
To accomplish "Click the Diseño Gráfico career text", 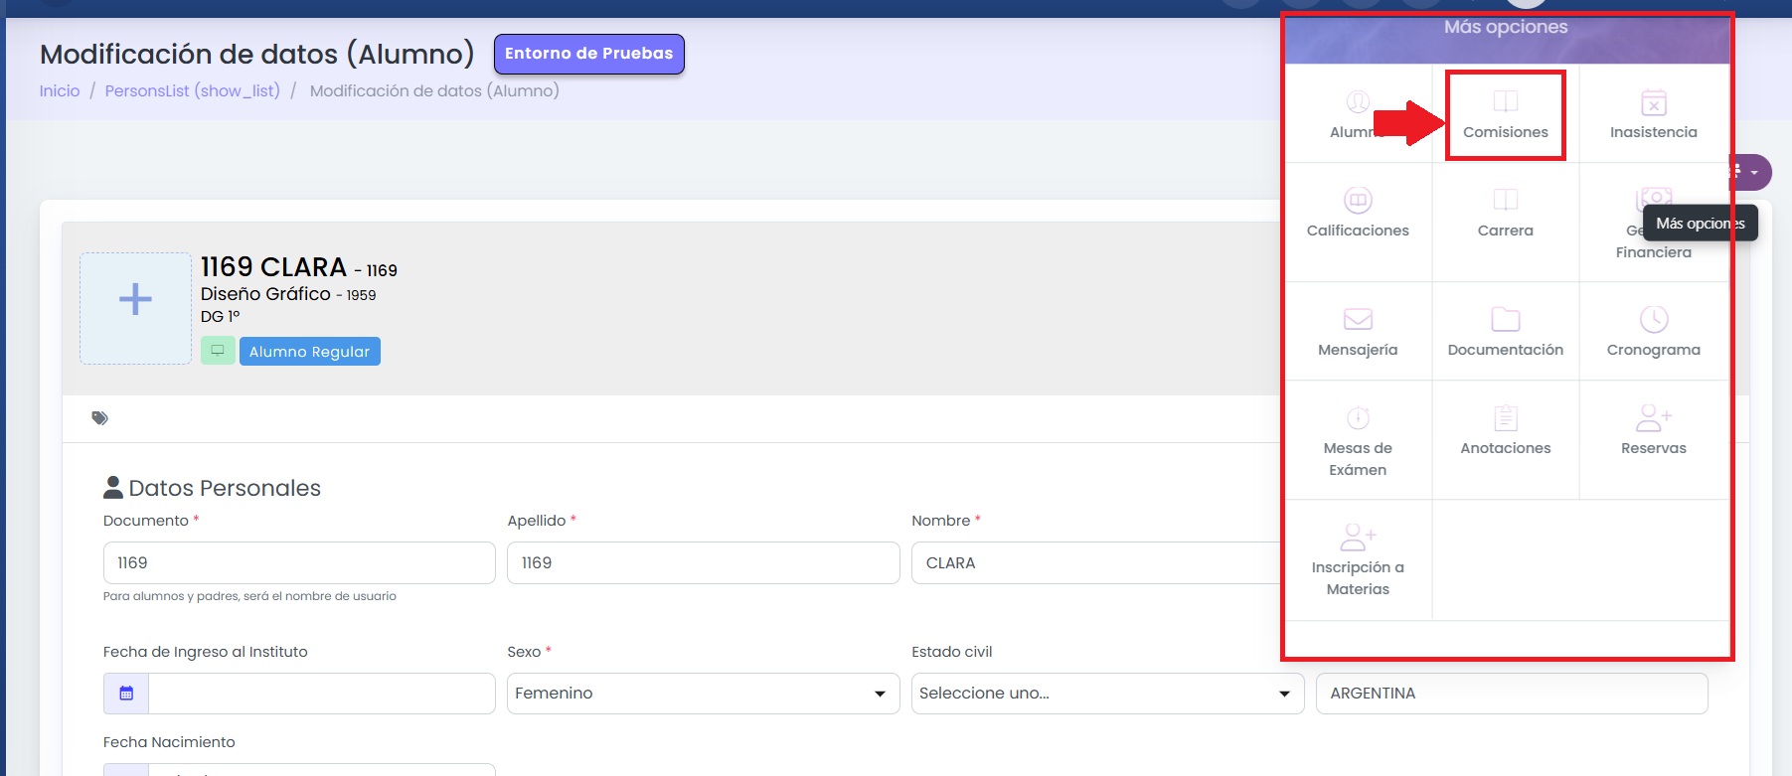I will [x=265, y=294].
